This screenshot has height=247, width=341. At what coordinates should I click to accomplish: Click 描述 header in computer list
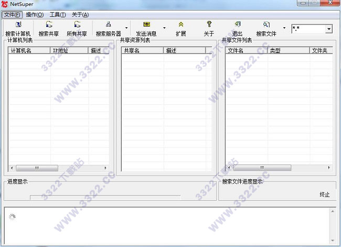click(99, 50)
